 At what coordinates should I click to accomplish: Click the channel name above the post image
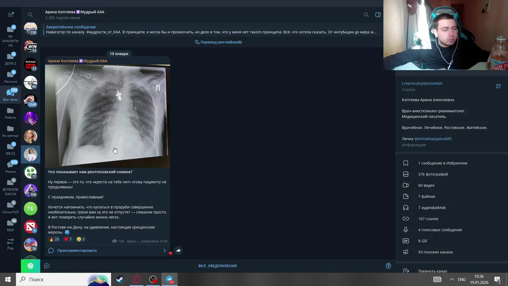point(78,61)
